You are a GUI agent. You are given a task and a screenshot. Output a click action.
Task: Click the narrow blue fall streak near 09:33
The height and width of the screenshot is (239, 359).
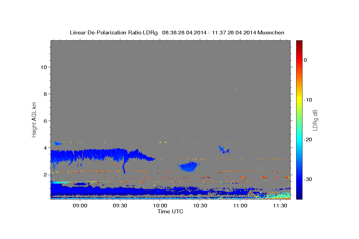tap(124, 166)
